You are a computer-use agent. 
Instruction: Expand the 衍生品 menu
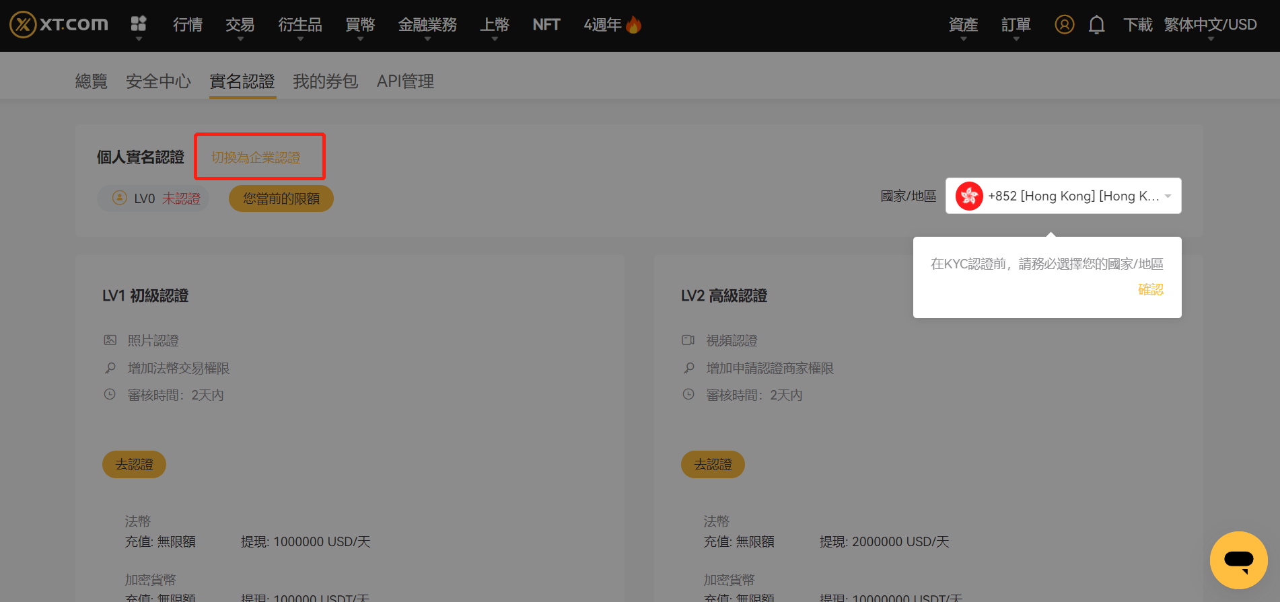click(x=300, y=25)
